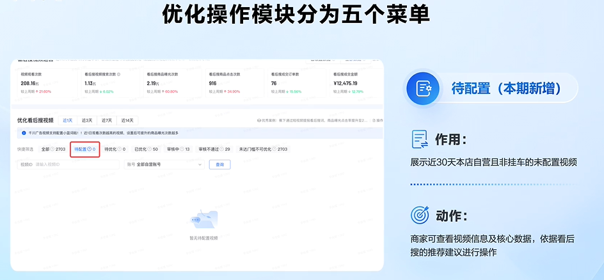
Task: Select the 近1天 time range tab
Action: [67, 120]
